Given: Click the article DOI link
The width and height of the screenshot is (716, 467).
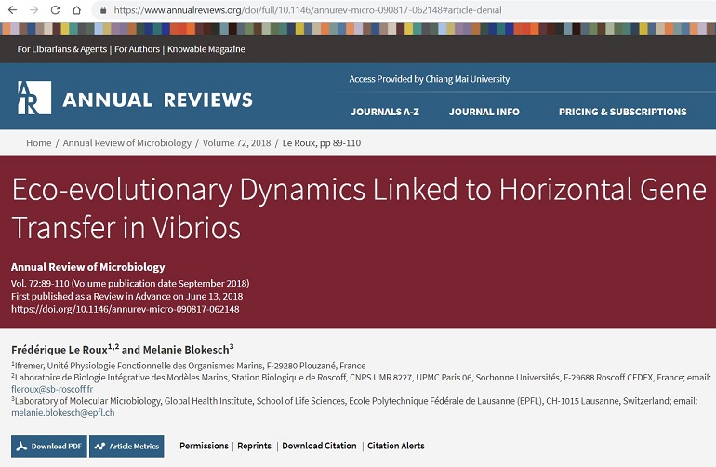Looking at the screenshot, I should click(x=126, y=309).
